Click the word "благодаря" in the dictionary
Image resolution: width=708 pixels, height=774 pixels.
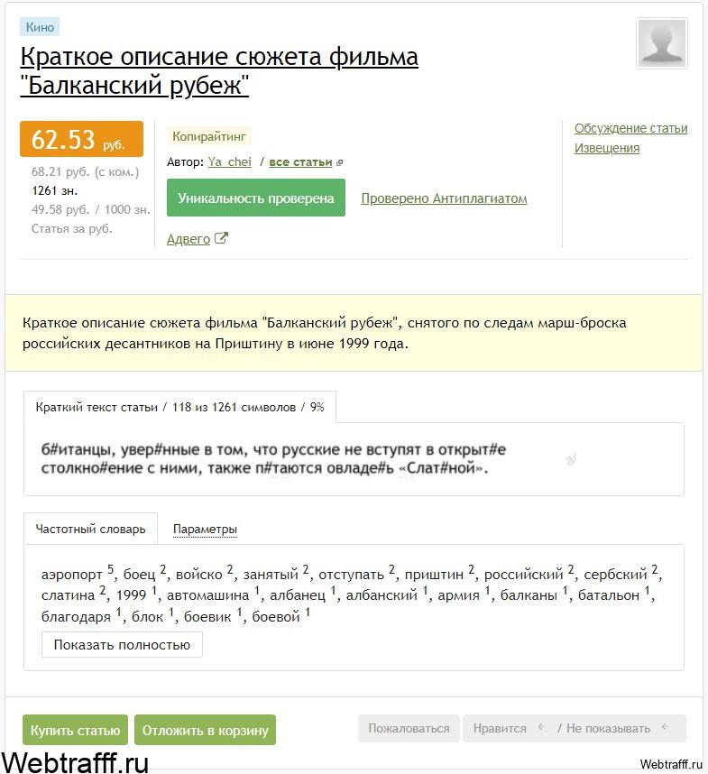(x=76, y=617)
